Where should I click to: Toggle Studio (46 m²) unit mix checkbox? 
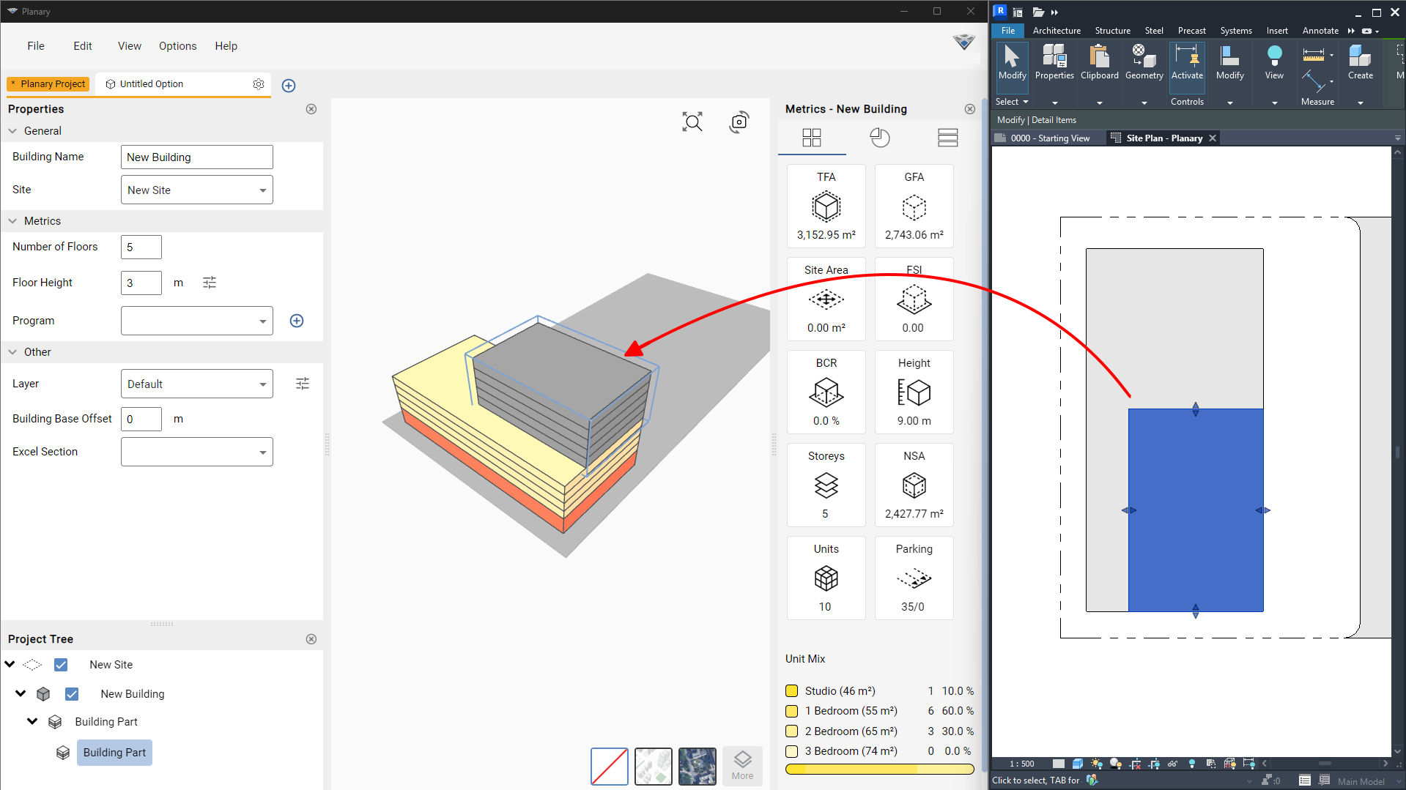click(x=791, y=691)
